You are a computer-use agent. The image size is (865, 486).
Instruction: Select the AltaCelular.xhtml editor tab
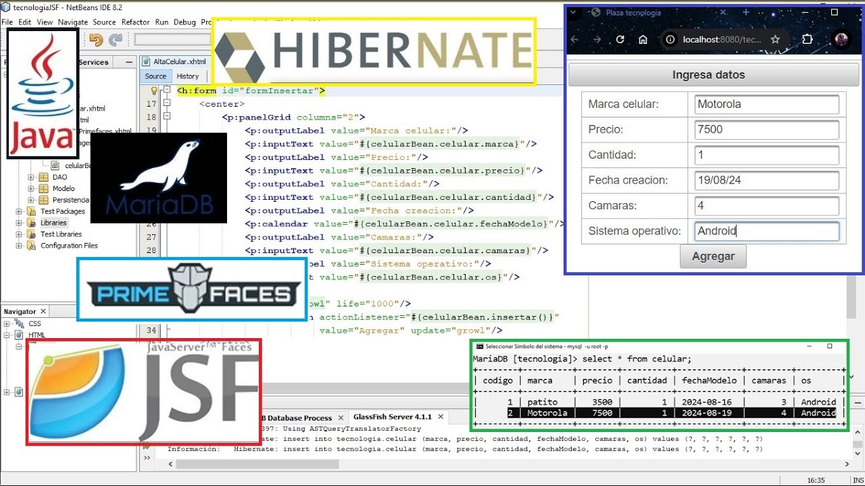175,61
